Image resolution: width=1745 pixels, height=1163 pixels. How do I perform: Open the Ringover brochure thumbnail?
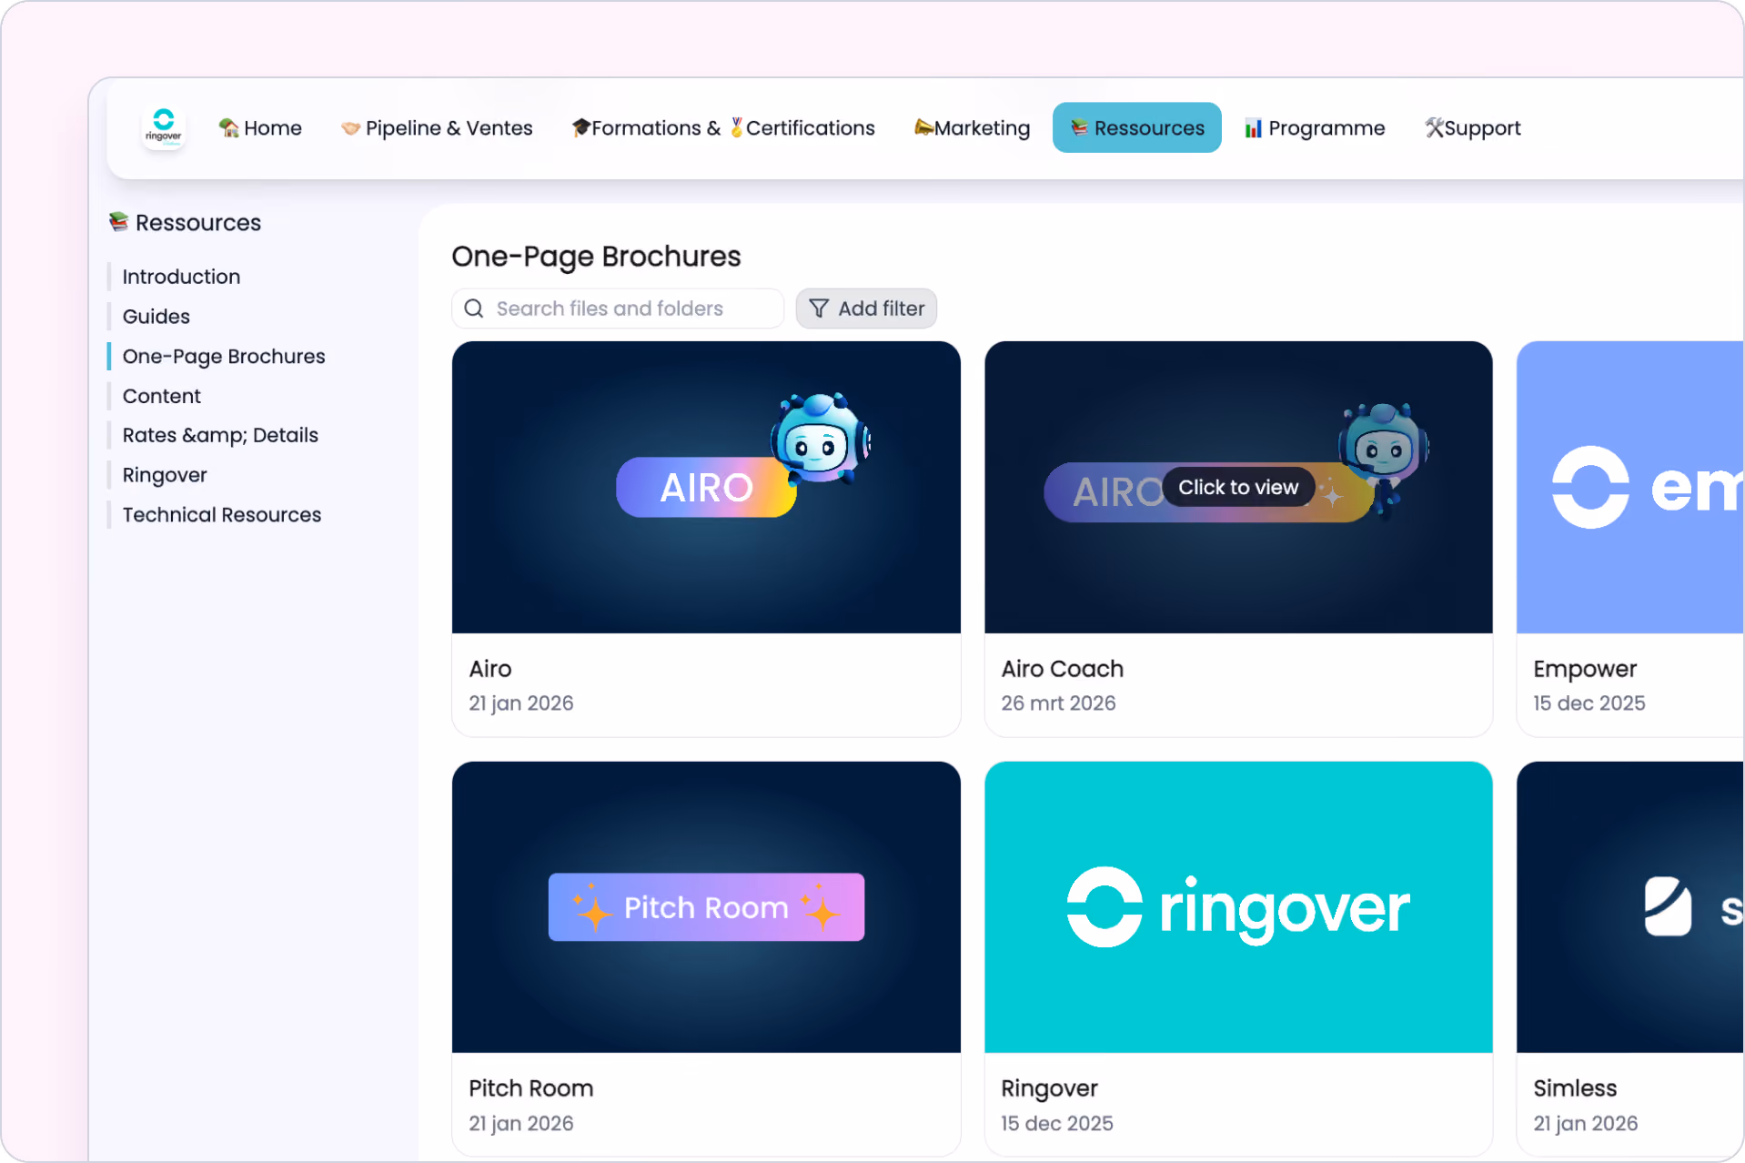point(1238,907)
